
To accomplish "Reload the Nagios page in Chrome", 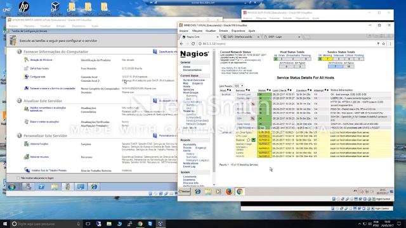I will (x=193, y=44).
